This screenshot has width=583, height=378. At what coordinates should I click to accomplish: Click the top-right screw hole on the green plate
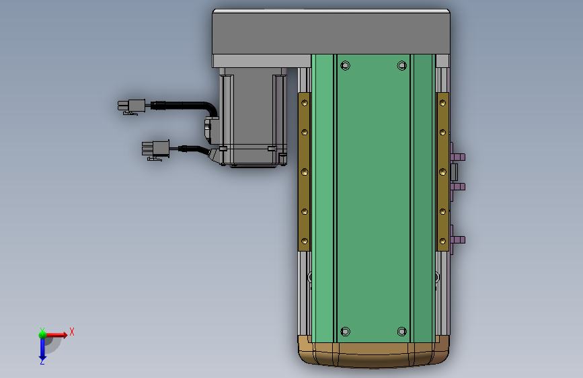[401, 66]
